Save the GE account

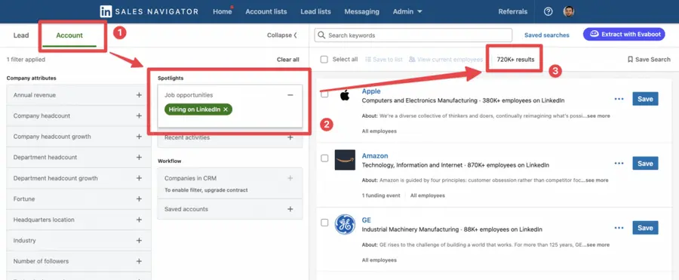click(x=645, y=228)
